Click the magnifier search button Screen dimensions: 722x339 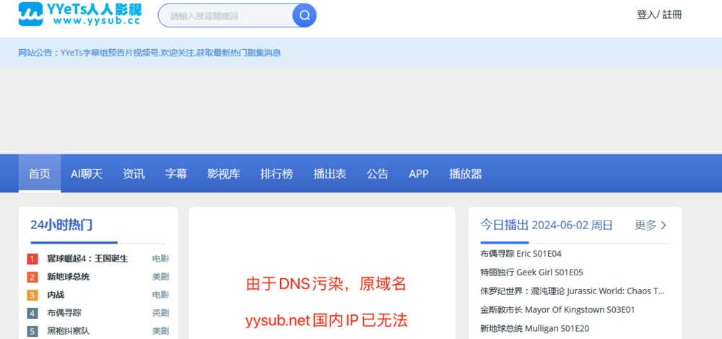[x=304, y=15]
